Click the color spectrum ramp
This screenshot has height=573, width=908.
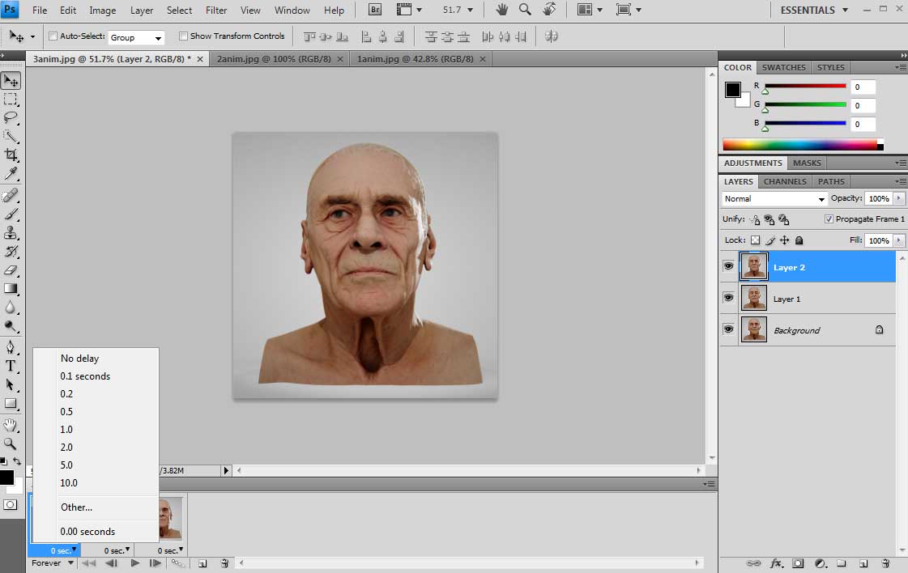point(799,145)
